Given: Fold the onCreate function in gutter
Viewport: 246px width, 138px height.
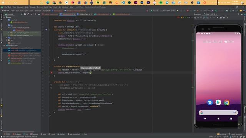Looking at the screenshot, I should point(49,30).
